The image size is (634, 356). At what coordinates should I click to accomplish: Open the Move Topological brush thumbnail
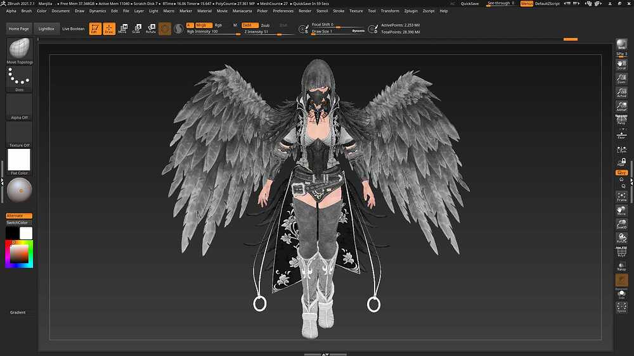(x=19, y=51)
